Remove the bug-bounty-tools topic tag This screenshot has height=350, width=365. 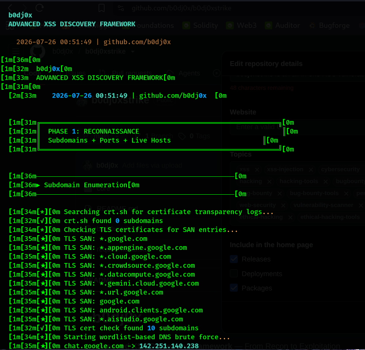click(x=346, y=193)
